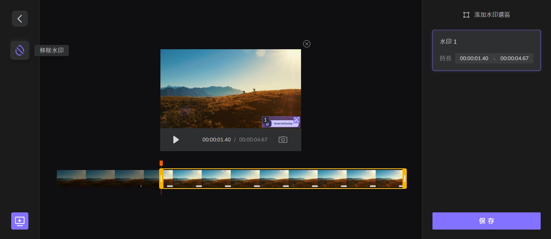Edit end time 00:00:04.67 field
551x239 pixels.
click(x=515, y=58)
